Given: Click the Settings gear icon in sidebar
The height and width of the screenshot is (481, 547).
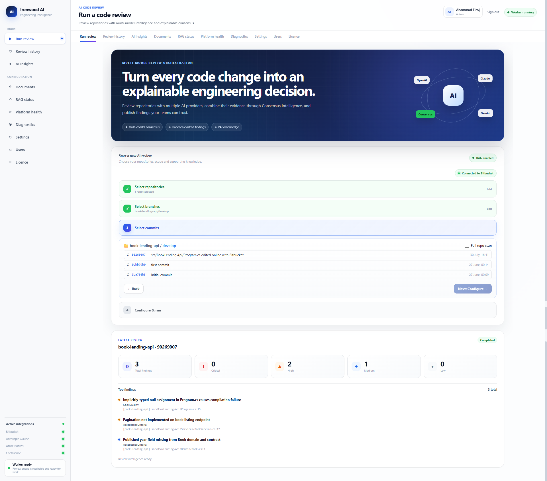Looking at the screenshot, I should [10, 137].
